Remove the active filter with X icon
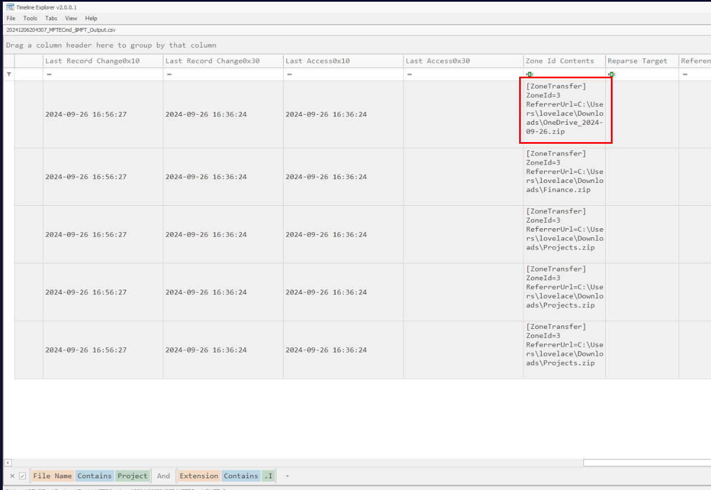 pos(12,476)
